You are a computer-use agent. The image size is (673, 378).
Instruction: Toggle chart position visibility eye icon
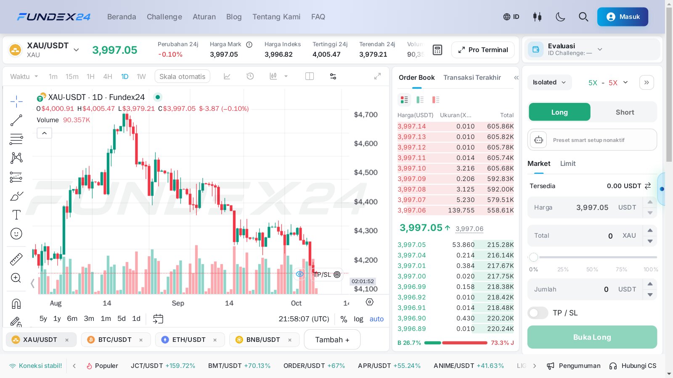pos(299,274)
